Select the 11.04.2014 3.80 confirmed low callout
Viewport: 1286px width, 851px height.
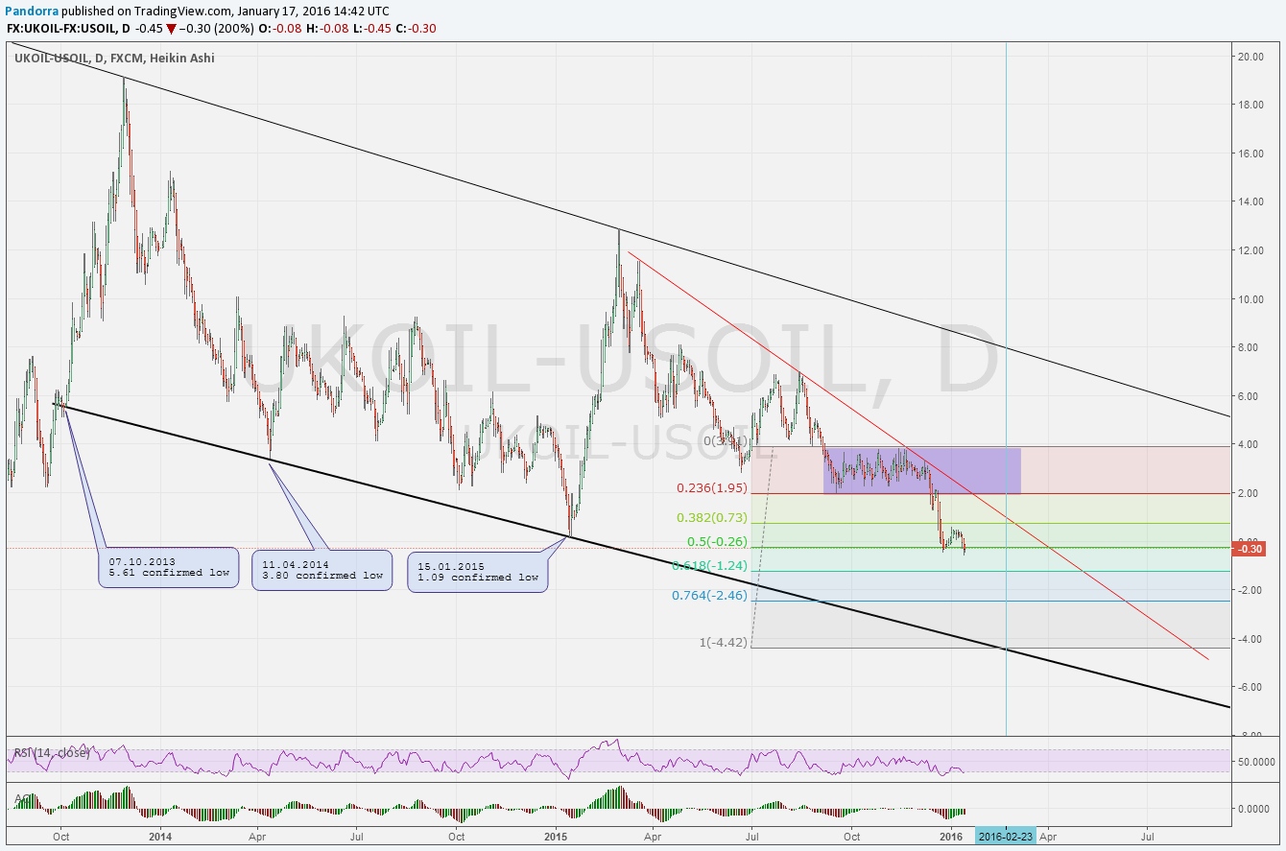[321, 570]
